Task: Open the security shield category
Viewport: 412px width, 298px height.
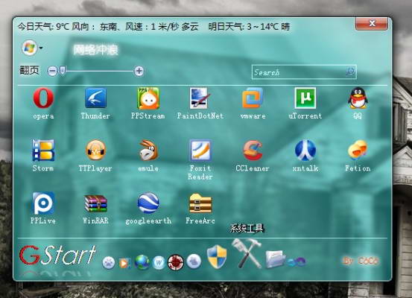Action: coord(217,257)
